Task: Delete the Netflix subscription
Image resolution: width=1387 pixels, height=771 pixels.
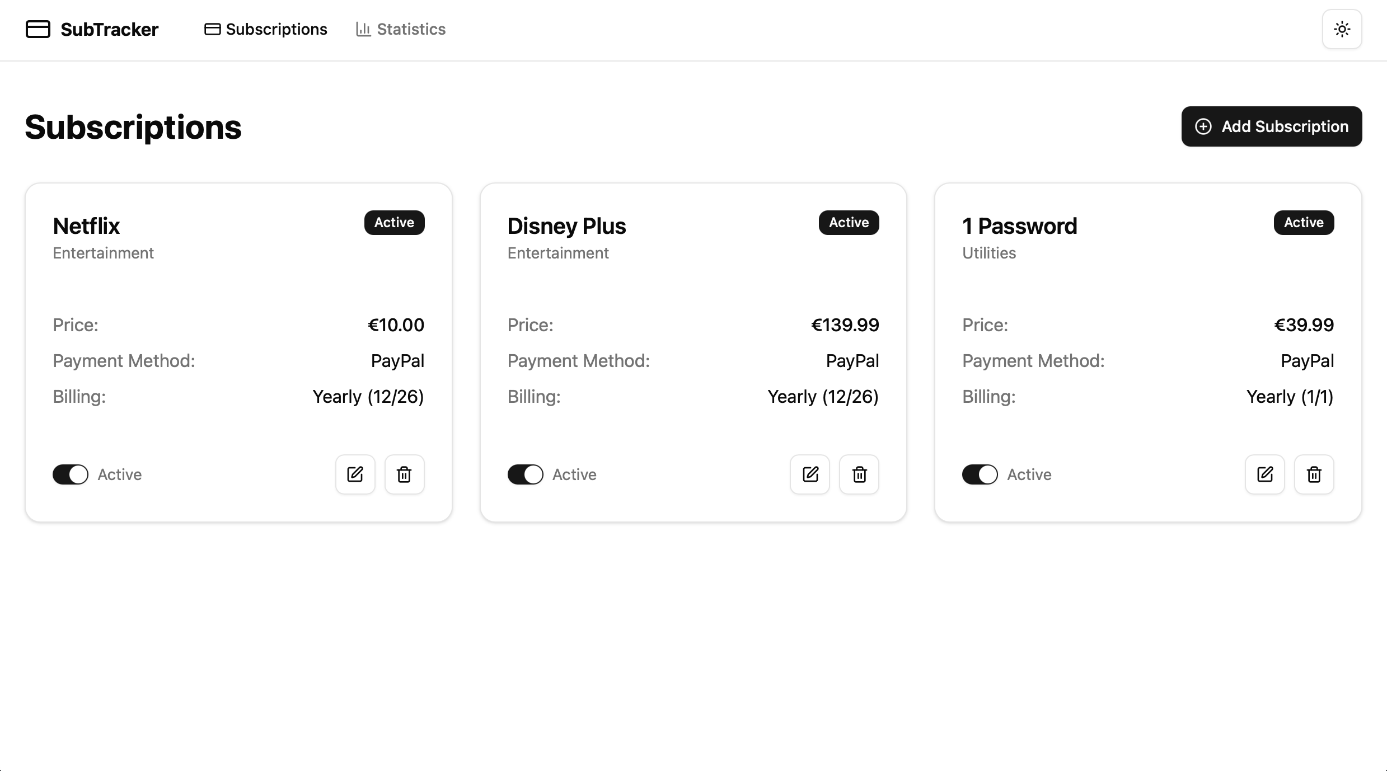Action: tap(404, 474)
